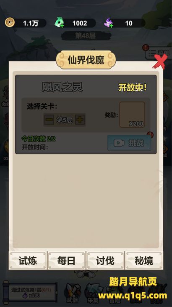Increase stage level with plus button
The image size is (172, 307).
point(80,120)
